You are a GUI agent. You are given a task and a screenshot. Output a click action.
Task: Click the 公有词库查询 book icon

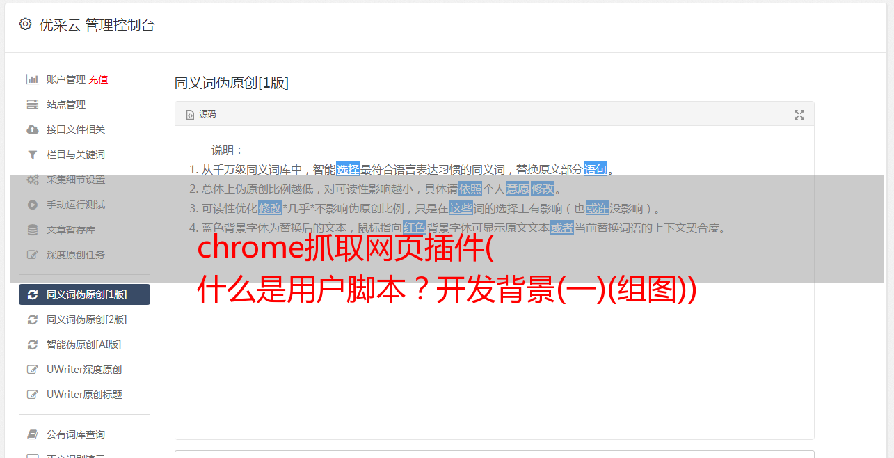click(x=32, y=434)
